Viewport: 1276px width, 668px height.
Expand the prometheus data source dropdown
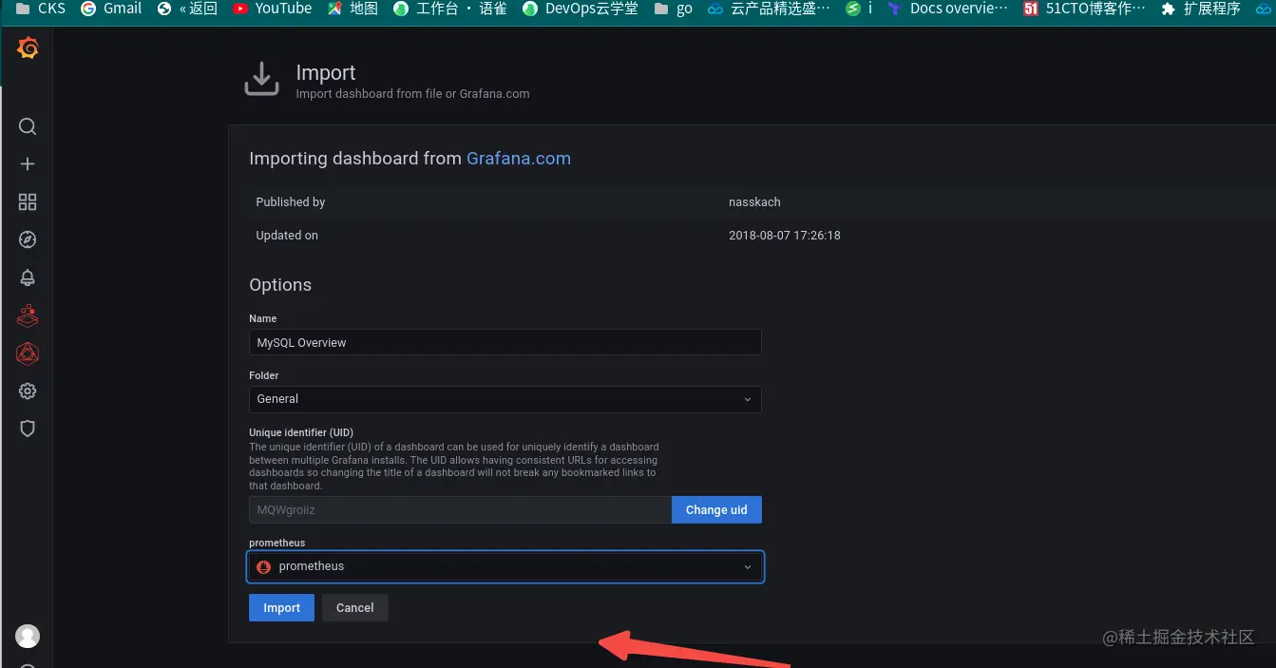point(505,566)
